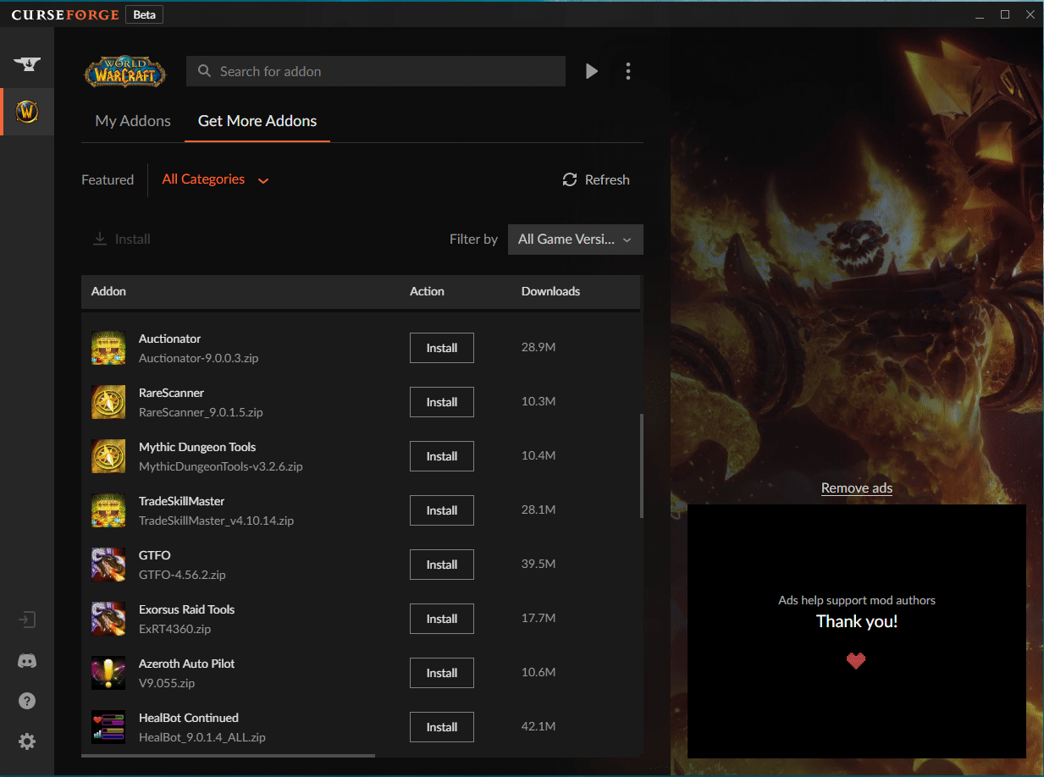
Task: Install the TradeSkillMaster addon
Action: (x=442, y=510)
